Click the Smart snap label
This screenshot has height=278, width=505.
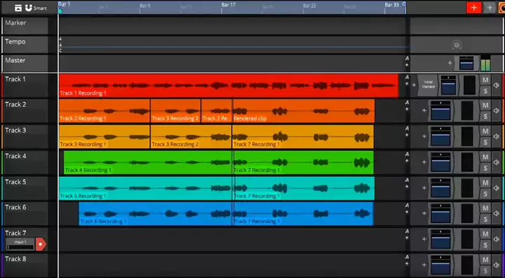[x=40, y=8]
